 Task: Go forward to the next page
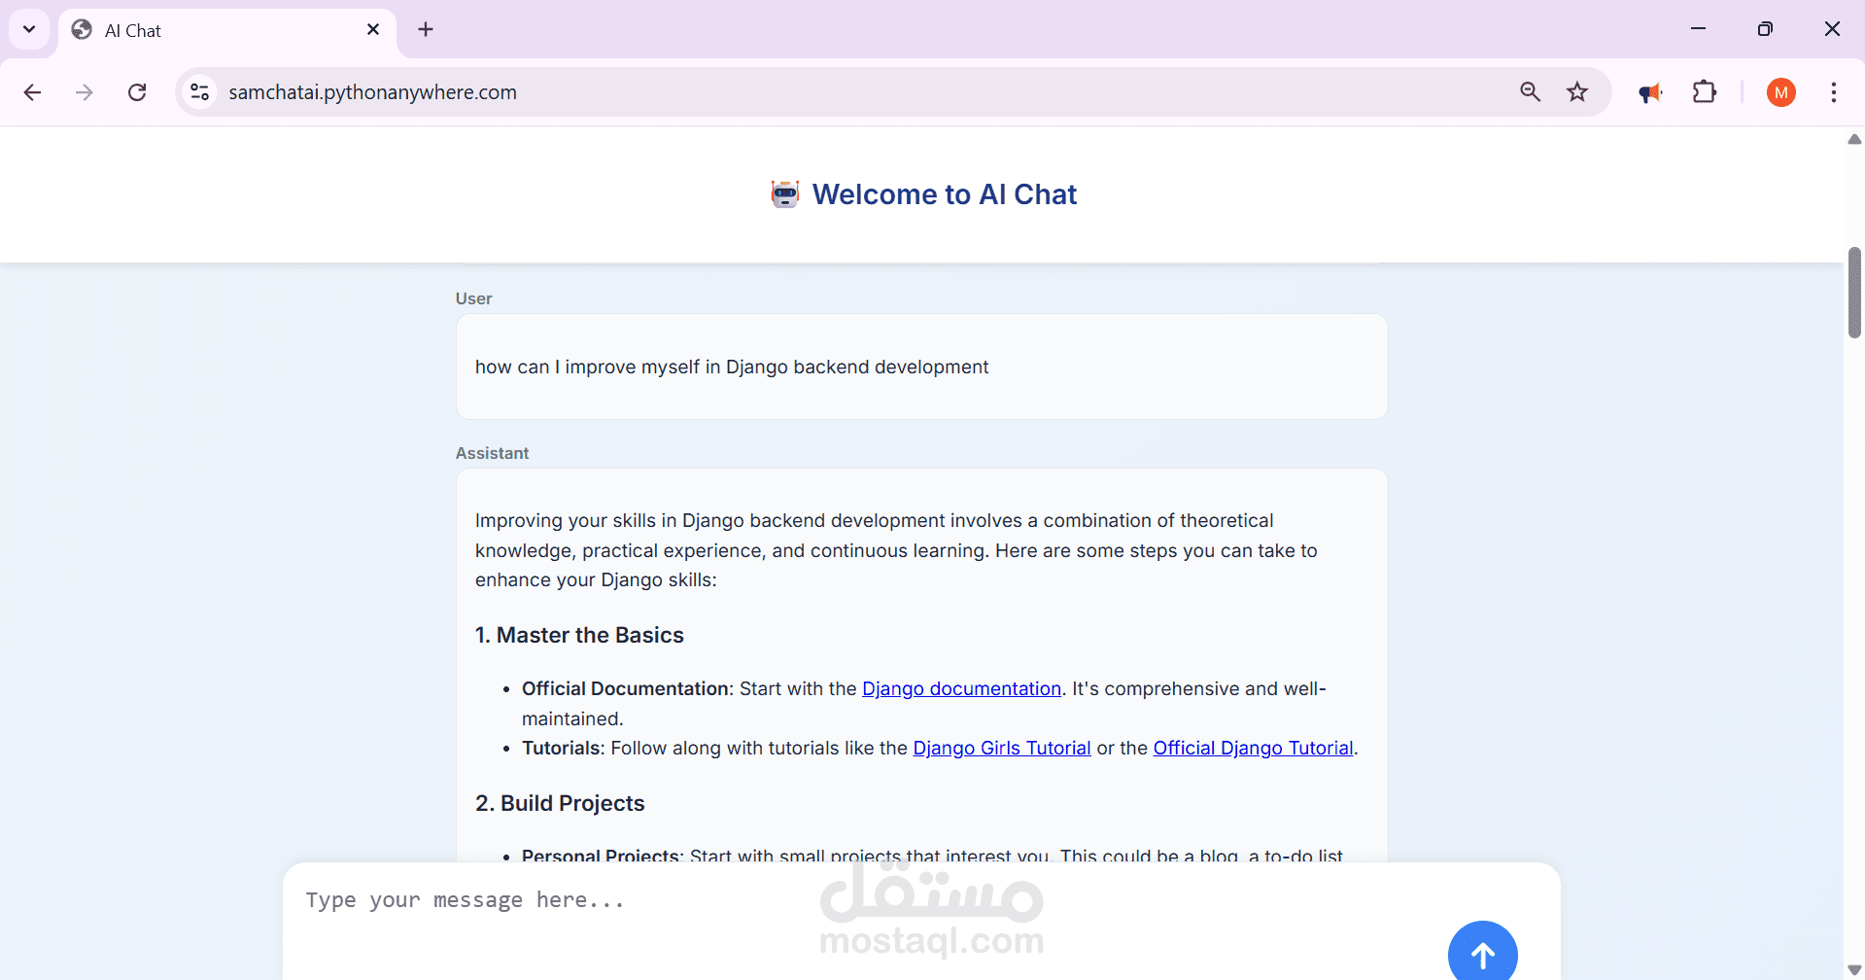85,92
